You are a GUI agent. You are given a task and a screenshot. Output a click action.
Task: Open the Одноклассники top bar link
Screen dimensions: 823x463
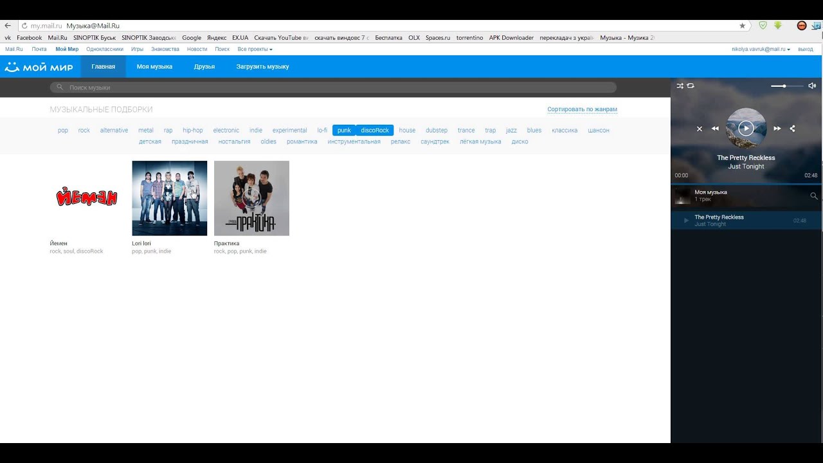pos(105,50)
